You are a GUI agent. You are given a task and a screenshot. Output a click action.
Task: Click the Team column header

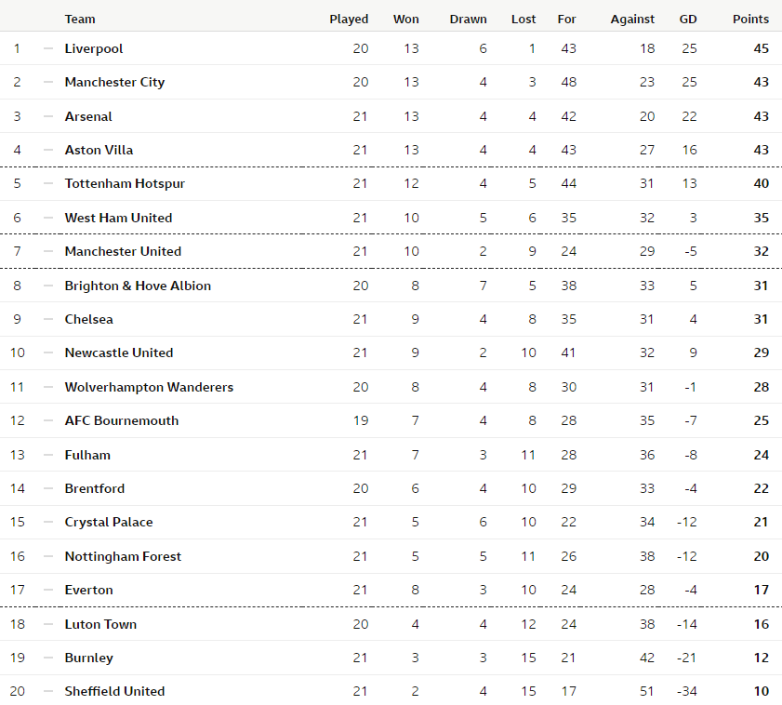click(80, 19)
